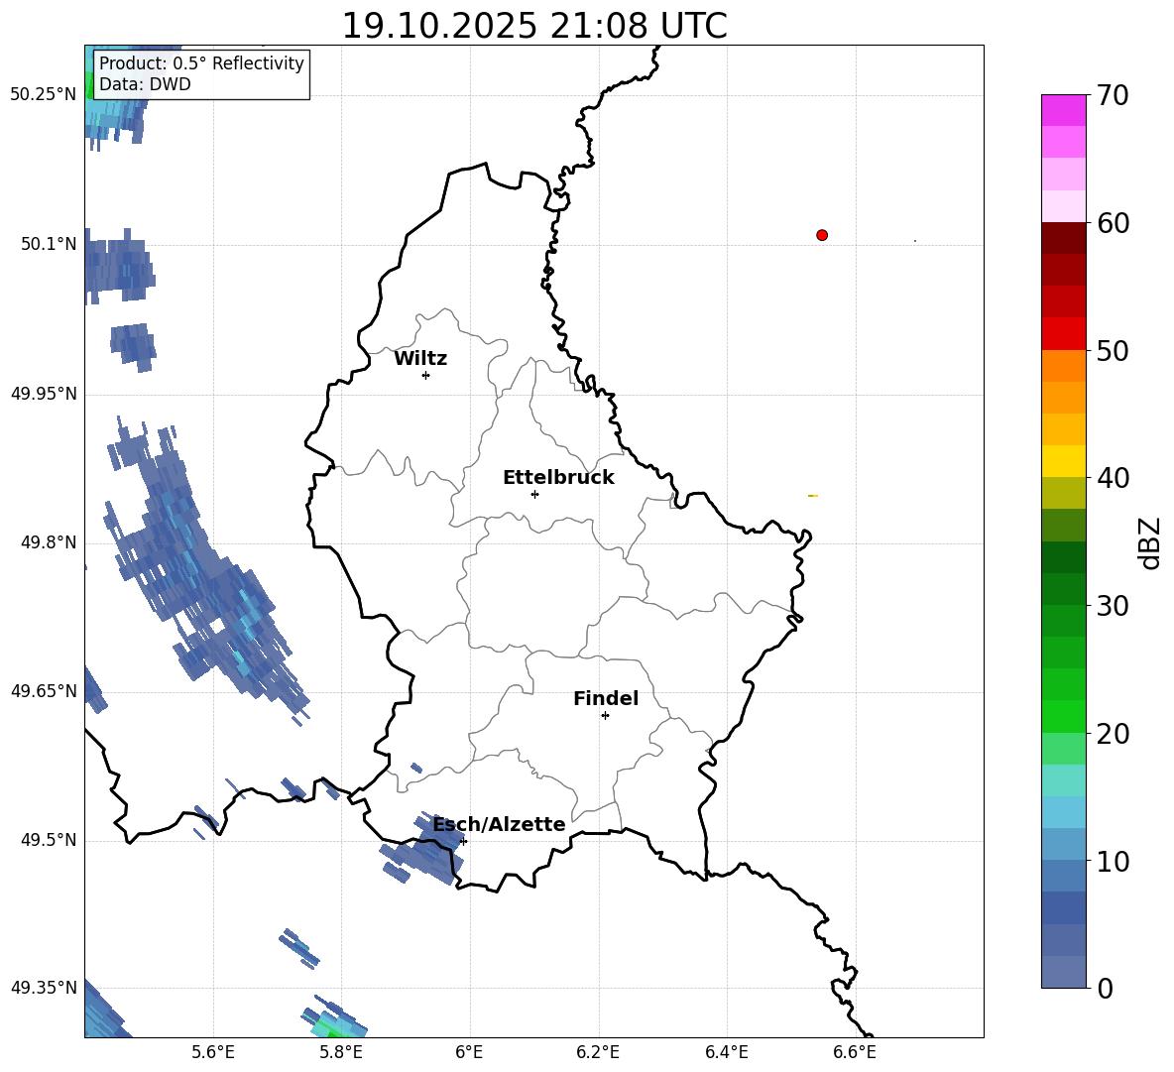Click the Findel station cross marker
This screenshot has width=1174, height=1072.
[x=605, y=716]
